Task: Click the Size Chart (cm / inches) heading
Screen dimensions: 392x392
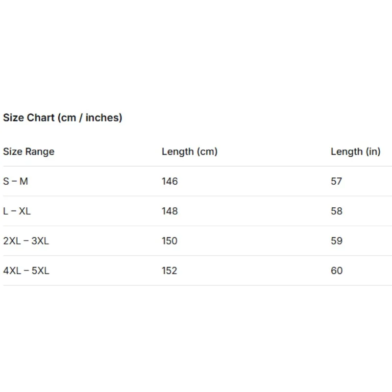Action: coord(63,118)
